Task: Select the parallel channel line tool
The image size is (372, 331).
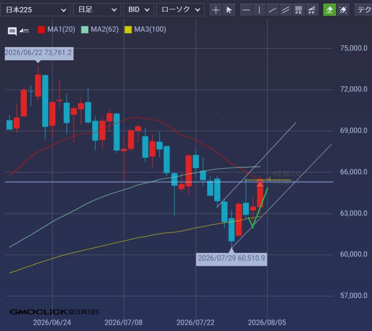Action: [285, 10]
